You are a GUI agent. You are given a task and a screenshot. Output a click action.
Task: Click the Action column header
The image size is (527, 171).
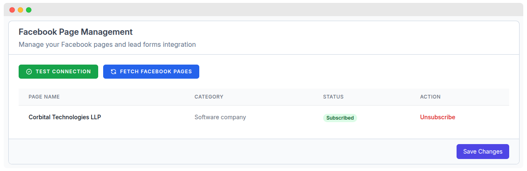coord(430,97)
